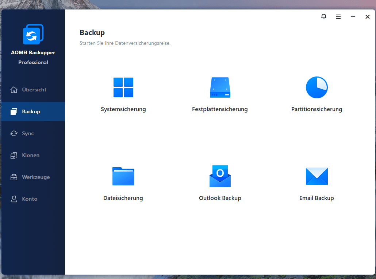Click the Sync arrows icon
376x279 pixels.
(x=14, y=133)
